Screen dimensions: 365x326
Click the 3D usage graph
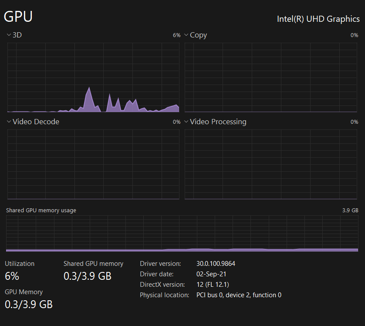pyautogui.click(x=93, y=77)
